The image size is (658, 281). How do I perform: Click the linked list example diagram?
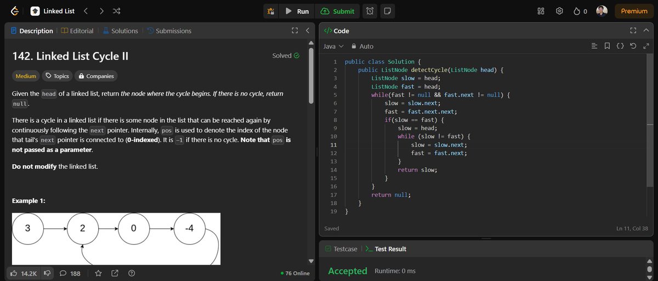[x=116, y=239]
